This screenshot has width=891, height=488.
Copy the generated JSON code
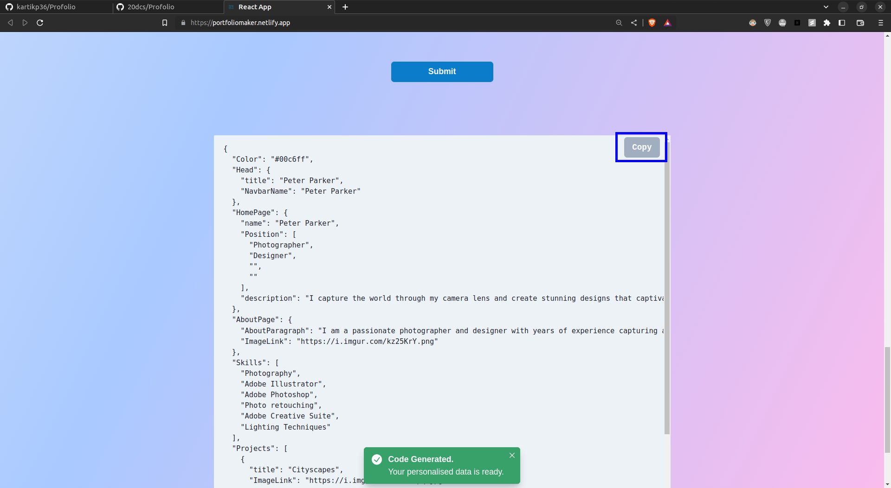point(641,147)
